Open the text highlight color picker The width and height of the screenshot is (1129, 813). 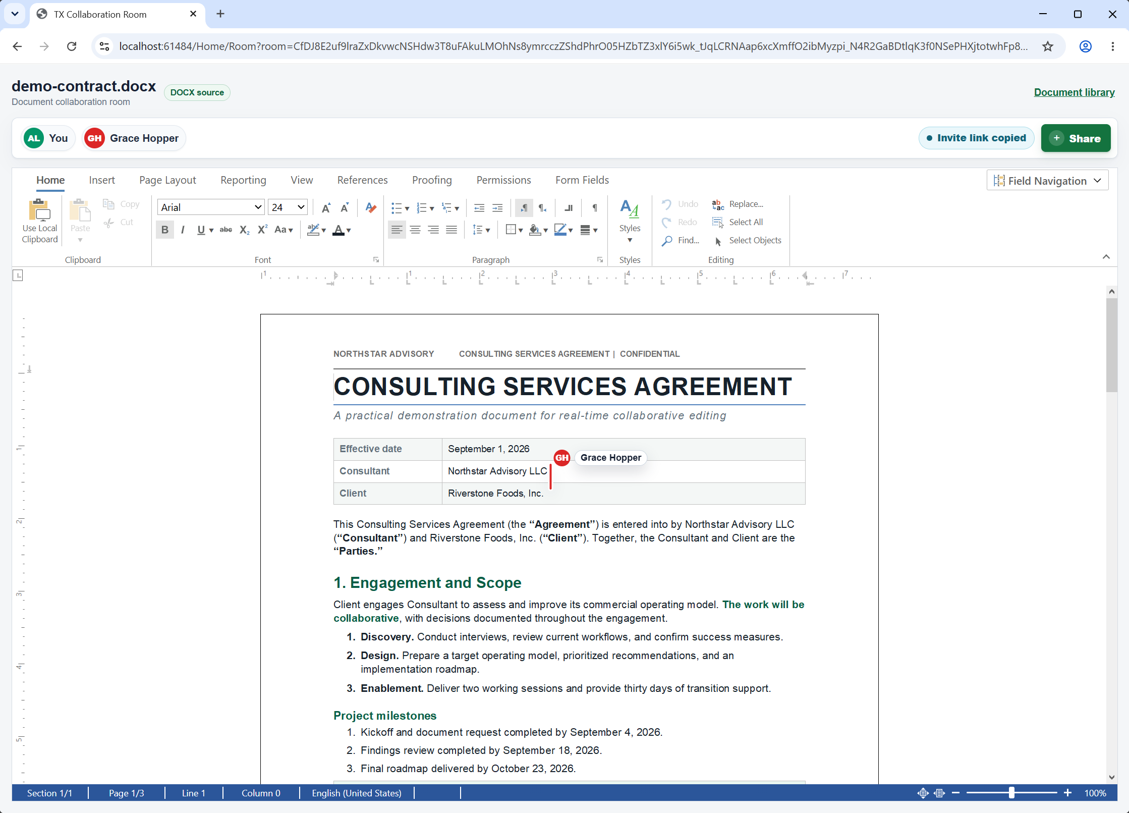pos(316,230)
